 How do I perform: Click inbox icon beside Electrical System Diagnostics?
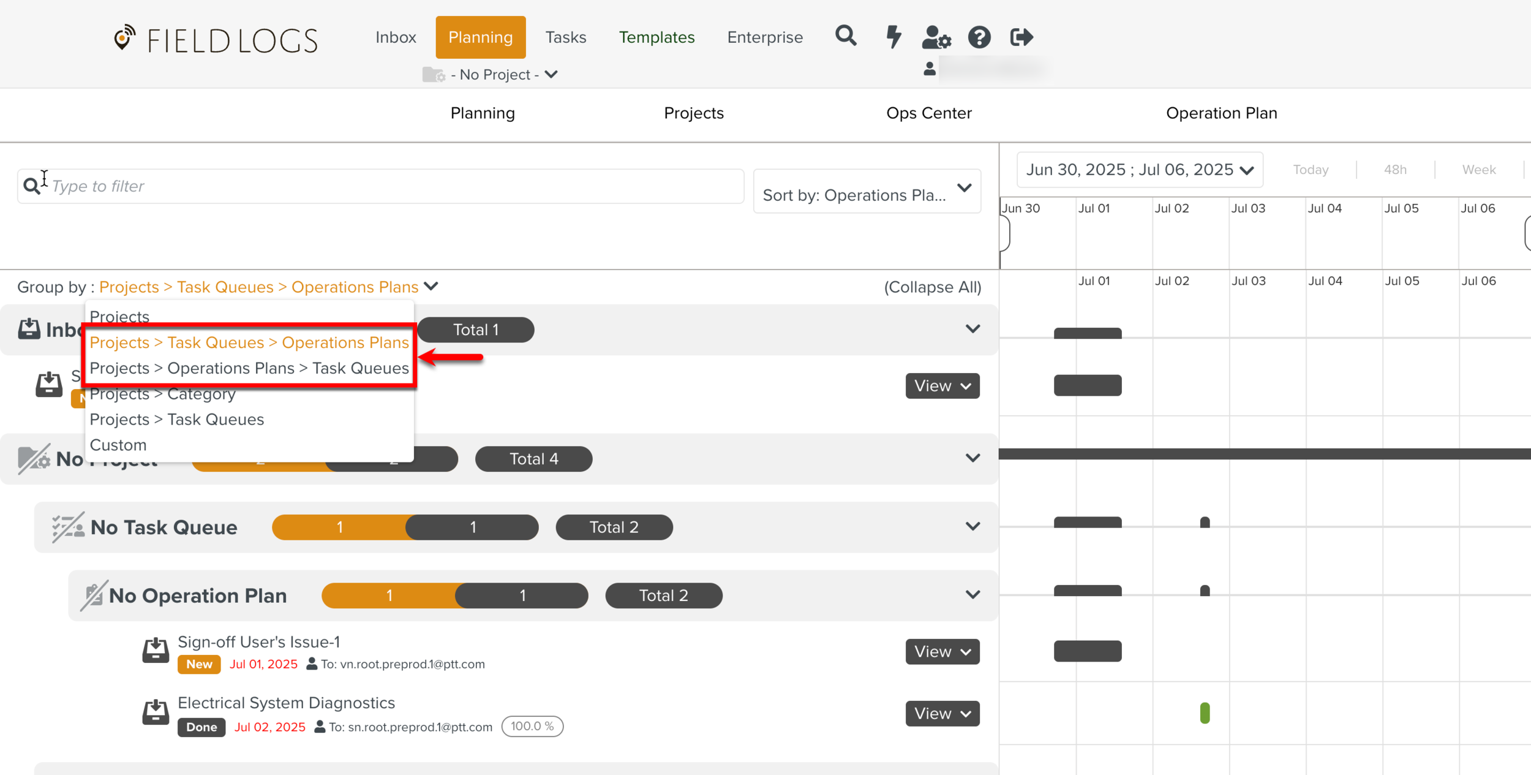pyautogui.click(x=156, y=712)
